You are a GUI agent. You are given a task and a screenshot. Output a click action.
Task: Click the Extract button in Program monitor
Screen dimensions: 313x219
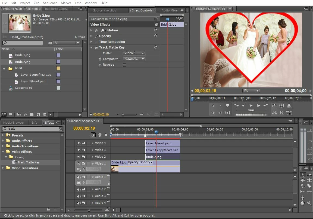coord(281,113)
